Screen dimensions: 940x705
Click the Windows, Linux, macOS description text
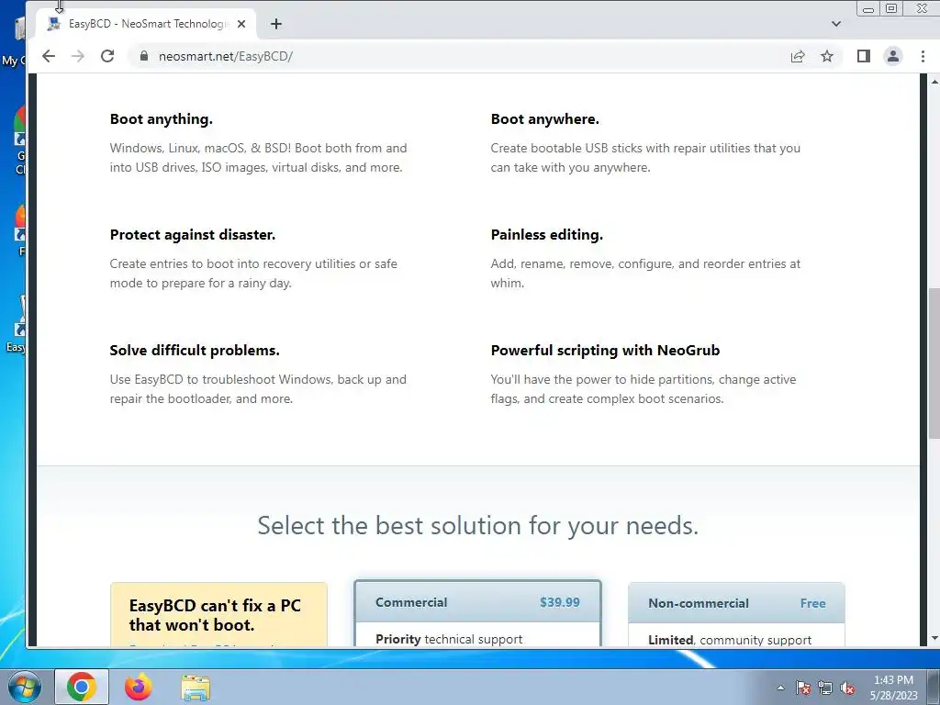pyautogui.click(x=258, y=158)
